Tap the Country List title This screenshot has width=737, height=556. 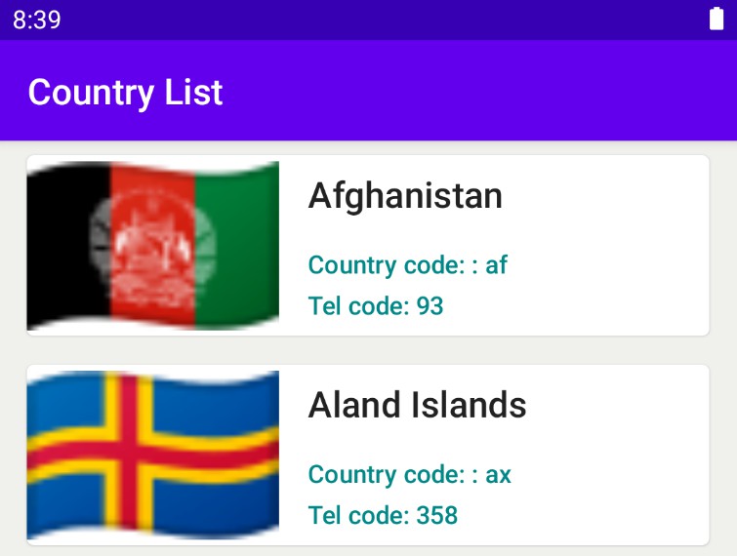[126, 93]
